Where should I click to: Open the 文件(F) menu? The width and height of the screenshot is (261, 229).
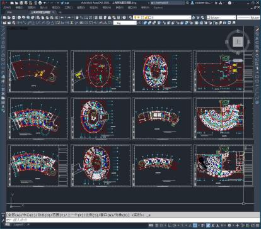(7, 8)
